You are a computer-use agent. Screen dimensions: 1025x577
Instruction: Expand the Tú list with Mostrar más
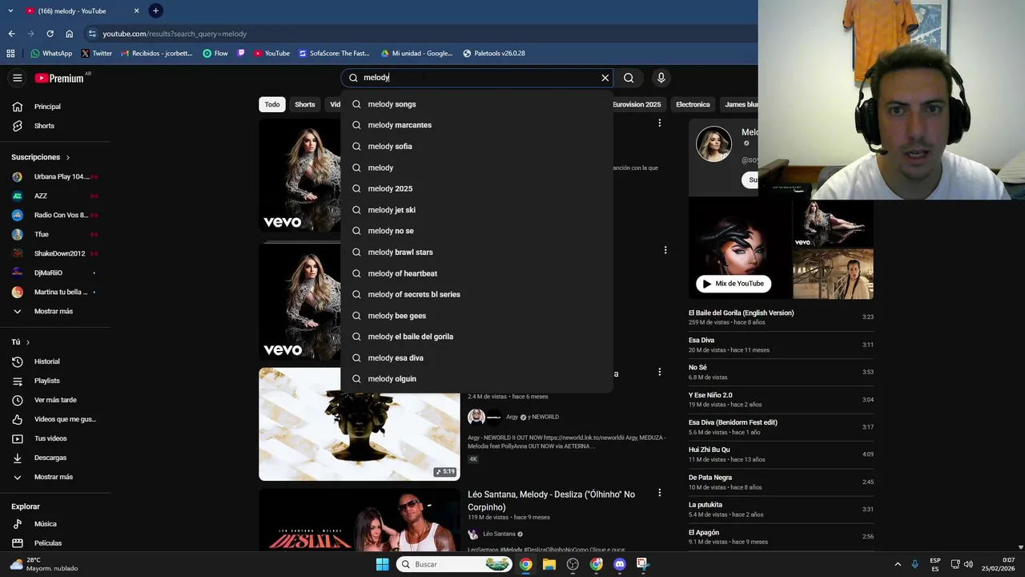(54, 477)
